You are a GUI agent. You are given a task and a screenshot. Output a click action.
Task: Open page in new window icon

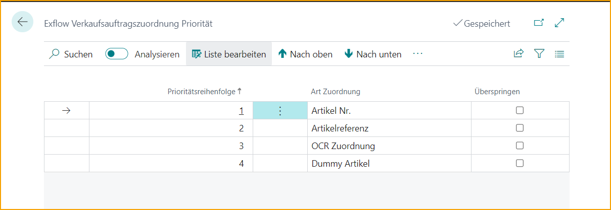click(539, 23)
